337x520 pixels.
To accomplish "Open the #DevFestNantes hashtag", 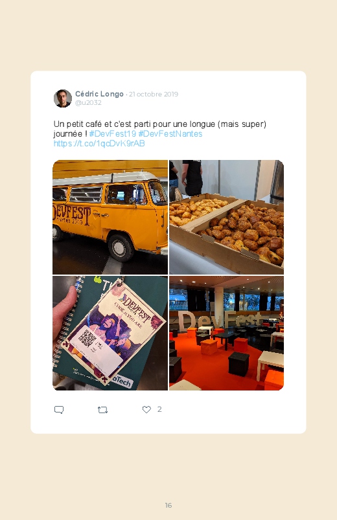I will click(170, 133).
